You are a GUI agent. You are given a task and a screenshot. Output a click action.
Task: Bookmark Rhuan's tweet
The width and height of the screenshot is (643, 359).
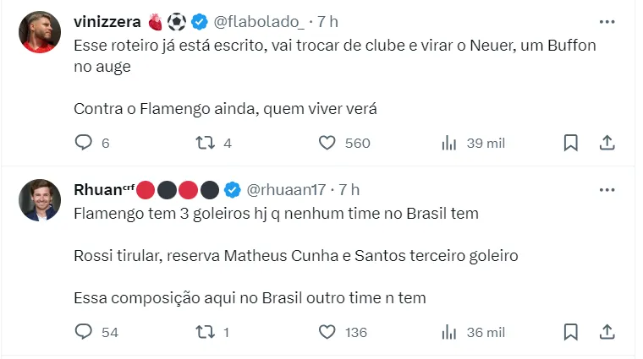571,332
